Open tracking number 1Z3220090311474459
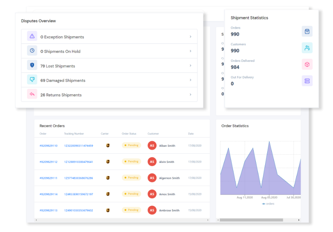Screen dimensions: 333x232 78,146
